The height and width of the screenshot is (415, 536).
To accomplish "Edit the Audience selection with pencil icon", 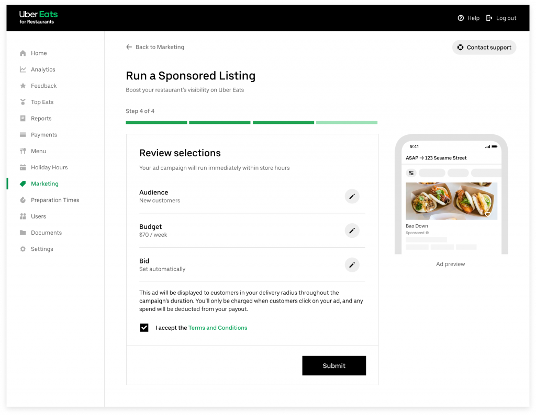I will [x=352, y=196].
